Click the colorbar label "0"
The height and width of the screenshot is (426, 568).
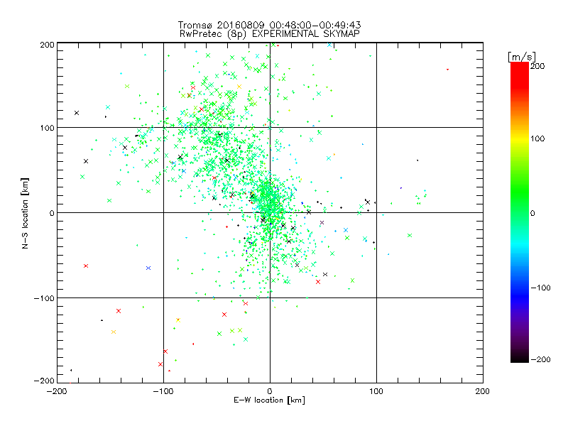[532, 213]
